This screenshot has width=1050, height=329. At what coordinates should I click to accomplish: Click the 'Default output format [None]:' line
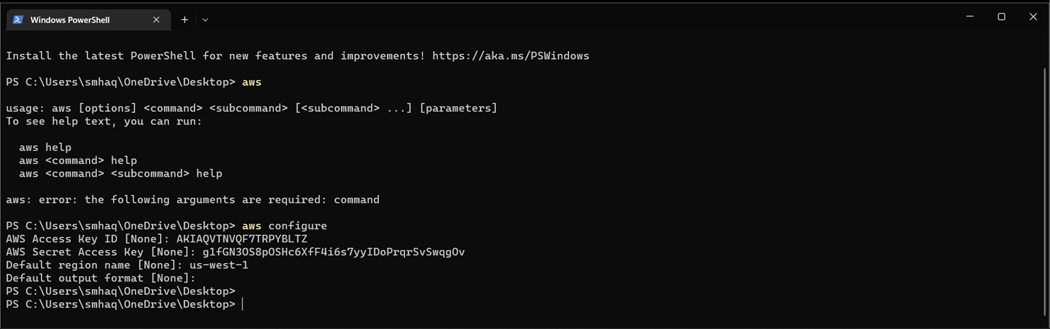pos(101,278)
